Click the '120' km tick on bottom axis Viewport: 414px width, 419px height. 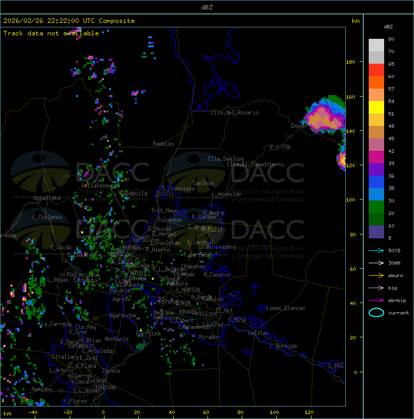[x=309, y=413]
